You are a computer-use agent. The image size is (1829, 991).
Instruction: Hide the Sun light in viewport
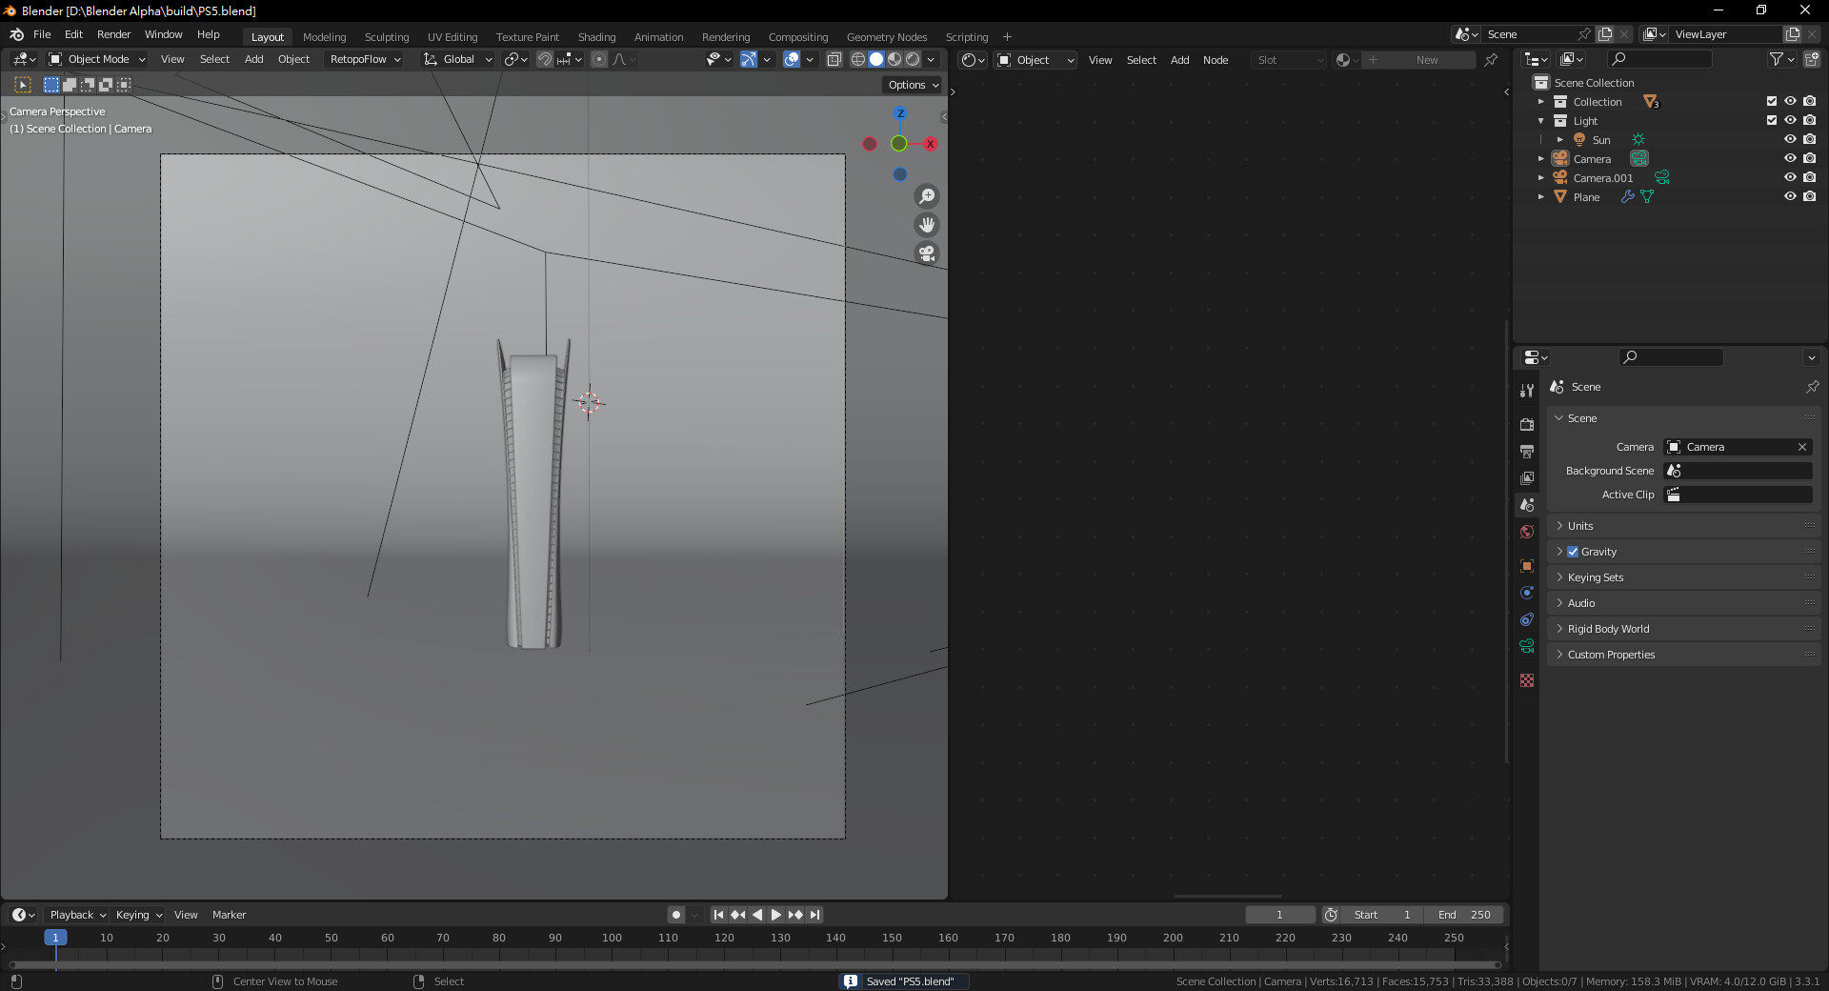pyautogui.click(x=1790, y=140)
